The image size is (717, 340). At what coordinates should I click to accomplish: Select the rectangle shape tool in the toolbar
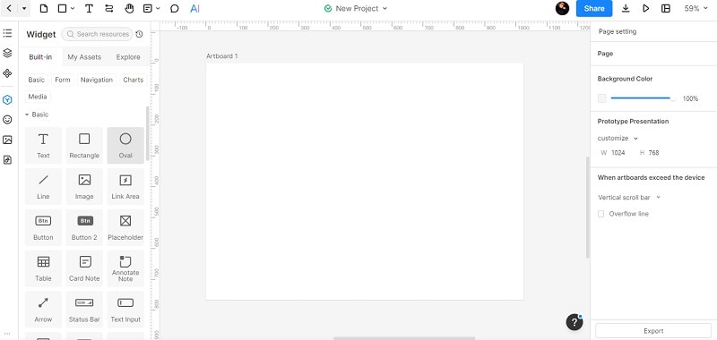click(x=62, y=8)
